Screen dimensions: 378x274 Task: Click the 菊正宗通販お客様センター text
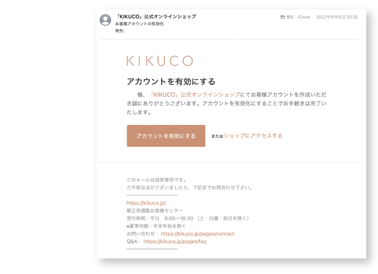click(x=155, y=211)
